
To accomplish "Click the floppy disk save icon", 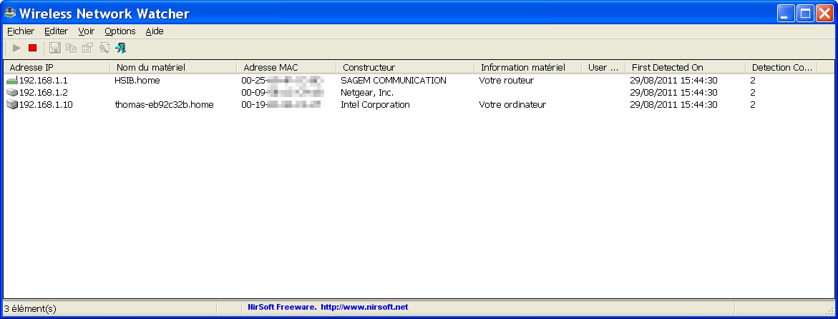I will (x=54, y=48).
